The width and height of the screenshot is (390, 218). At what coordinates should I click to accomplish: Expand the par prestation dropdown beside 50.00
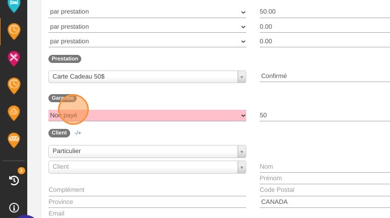point(147,12)
